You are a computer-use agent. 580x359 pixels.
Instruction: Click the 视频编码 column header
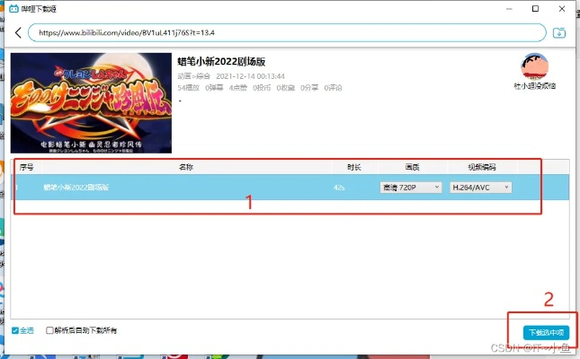pos(482,167)
